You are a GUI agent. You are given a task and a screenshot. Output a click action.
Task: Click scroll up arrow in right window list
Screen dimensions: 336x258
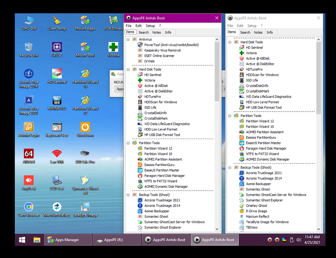tap(319, 39)
